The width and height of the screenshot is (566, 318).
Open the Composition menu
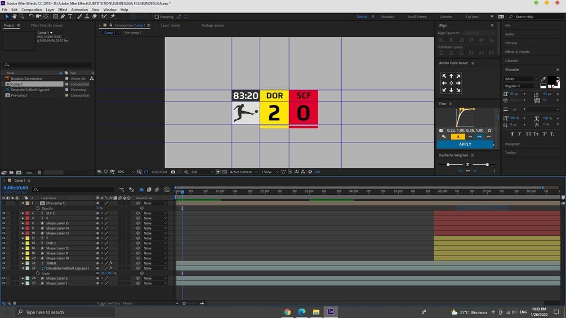point(32,10)
